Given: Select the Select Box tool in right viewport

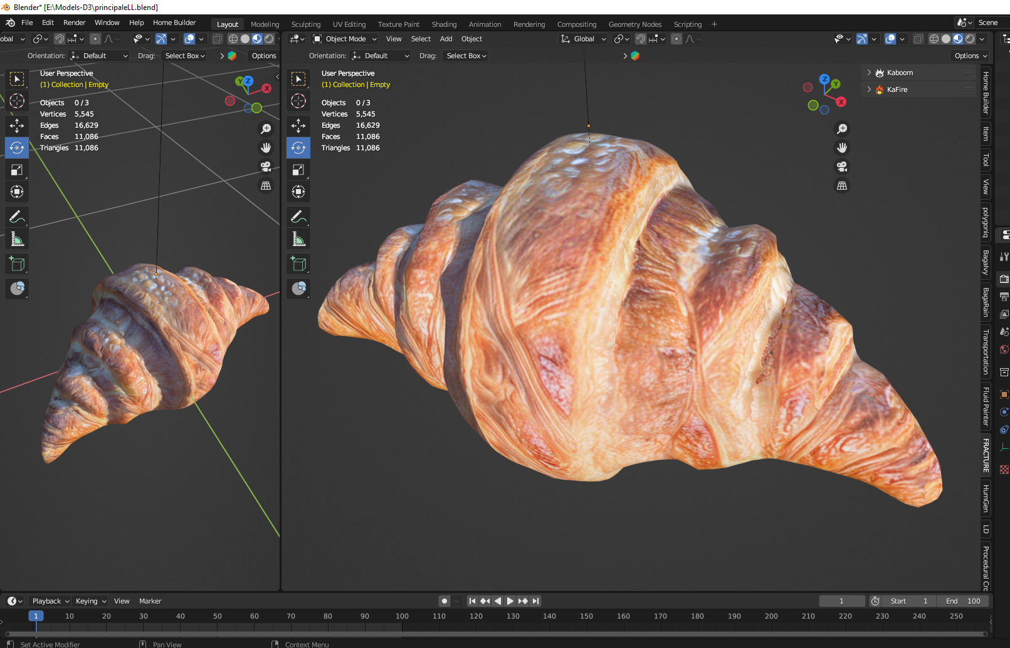Looking at the screenshot, I should pos(298,79).
